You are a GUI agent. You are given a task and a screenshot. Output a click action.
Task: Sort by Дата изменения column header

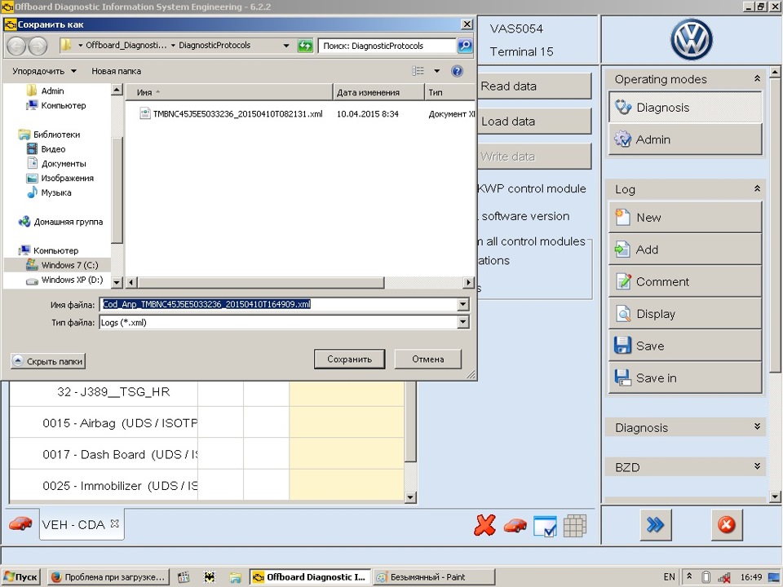pos(378,92)
